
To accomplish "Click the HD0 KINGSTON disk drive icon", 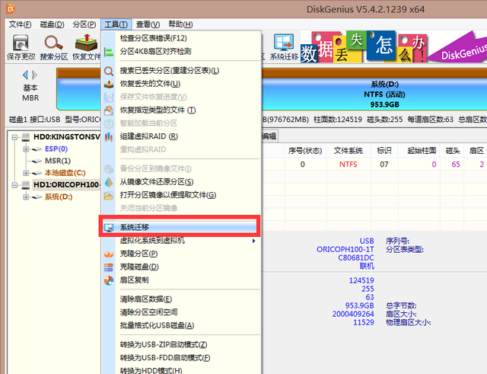I will point(26,137).
